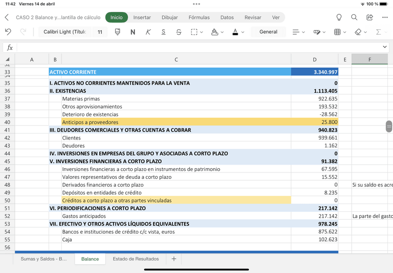Open the three-dot more options menu
Viewport: 393px width, 273px height.
[x=385, y=18]
